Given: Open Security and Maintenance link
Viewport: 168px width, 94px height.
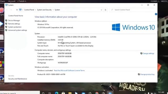Looking at the screenshot, I should tap(18, 79).
